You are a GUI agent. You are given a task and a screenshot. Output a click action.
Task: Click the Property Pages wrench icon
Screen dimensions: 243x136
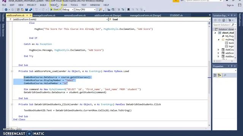coord(225,75)
